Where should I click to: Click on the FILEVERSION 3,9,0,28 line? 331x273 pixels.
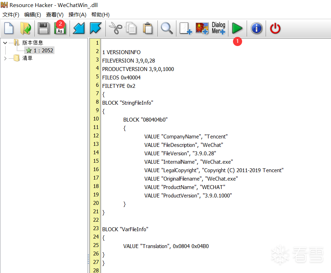point(129,60)
